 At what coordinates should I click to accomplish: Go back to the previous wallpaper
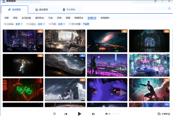coord(66,114)
